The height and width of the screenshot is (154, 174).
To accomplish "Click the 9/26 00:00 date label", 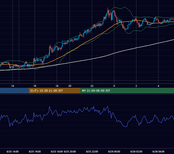I will [x=114, y=151].
